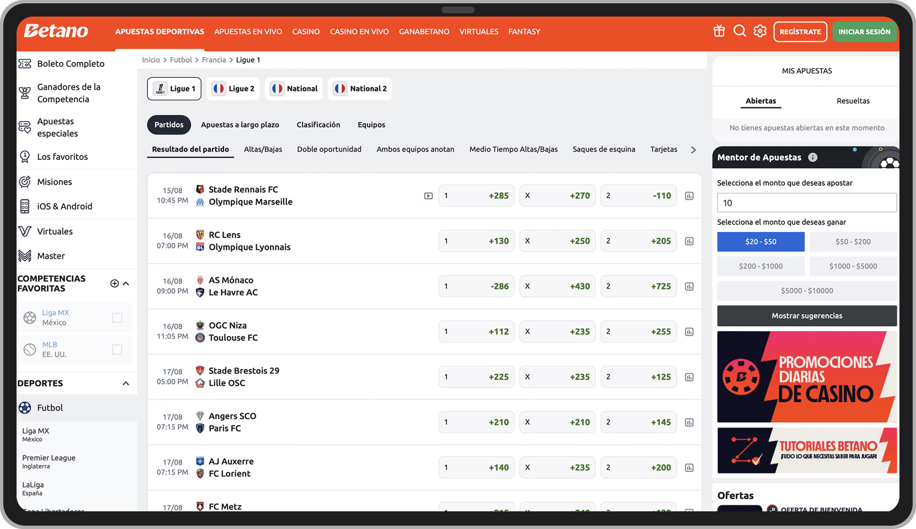The width and height of the screenshot is (916, 529).
Task: Add favorite competition with plus icon
Action: coord(114,283)
